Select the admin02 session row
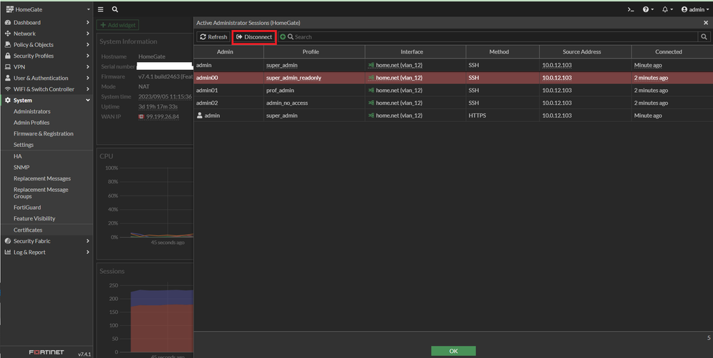 454,103
